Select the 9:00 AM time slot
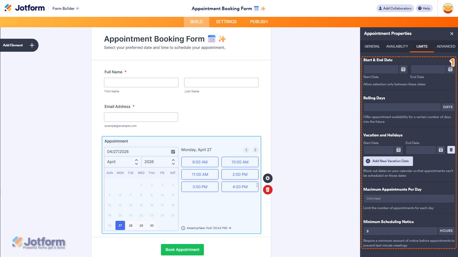The height and width of the screenshot is (257, 458). pyautogui.click(x=200, y=162)
